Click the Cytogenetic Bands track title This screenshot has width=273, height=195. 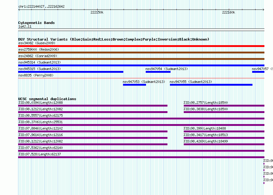[x=37, y=23]
